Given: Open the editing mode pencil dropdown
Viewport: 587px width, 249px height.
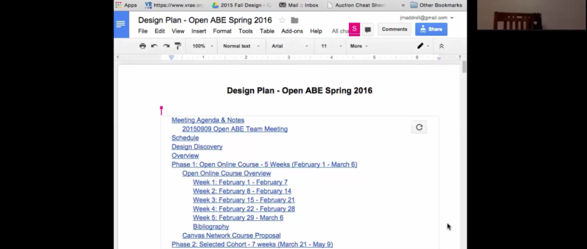Looking at the screenshot, I should coord(423,46).
